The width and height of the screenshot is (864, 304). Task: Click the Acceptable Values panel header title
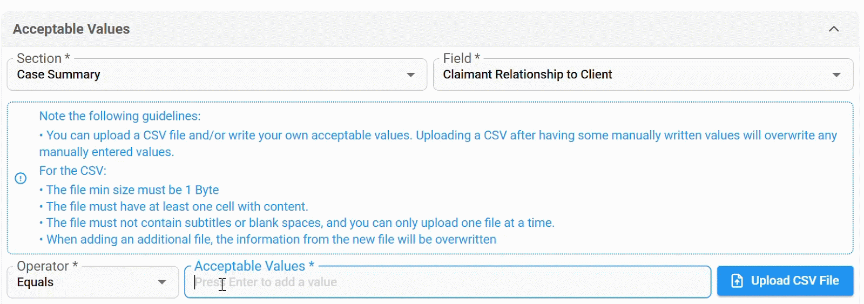point(71,29)
